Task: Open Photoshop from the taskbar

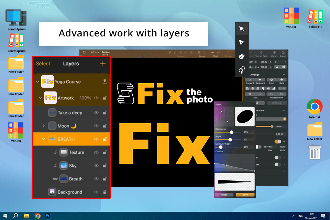Action: coord(48,216)
